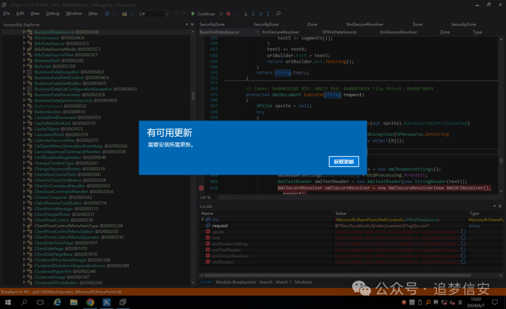The height and width of the screenshot is (309, 506).
Task: Click the Navigate Backward arrow icon
Action: click(x=107, y=14)
